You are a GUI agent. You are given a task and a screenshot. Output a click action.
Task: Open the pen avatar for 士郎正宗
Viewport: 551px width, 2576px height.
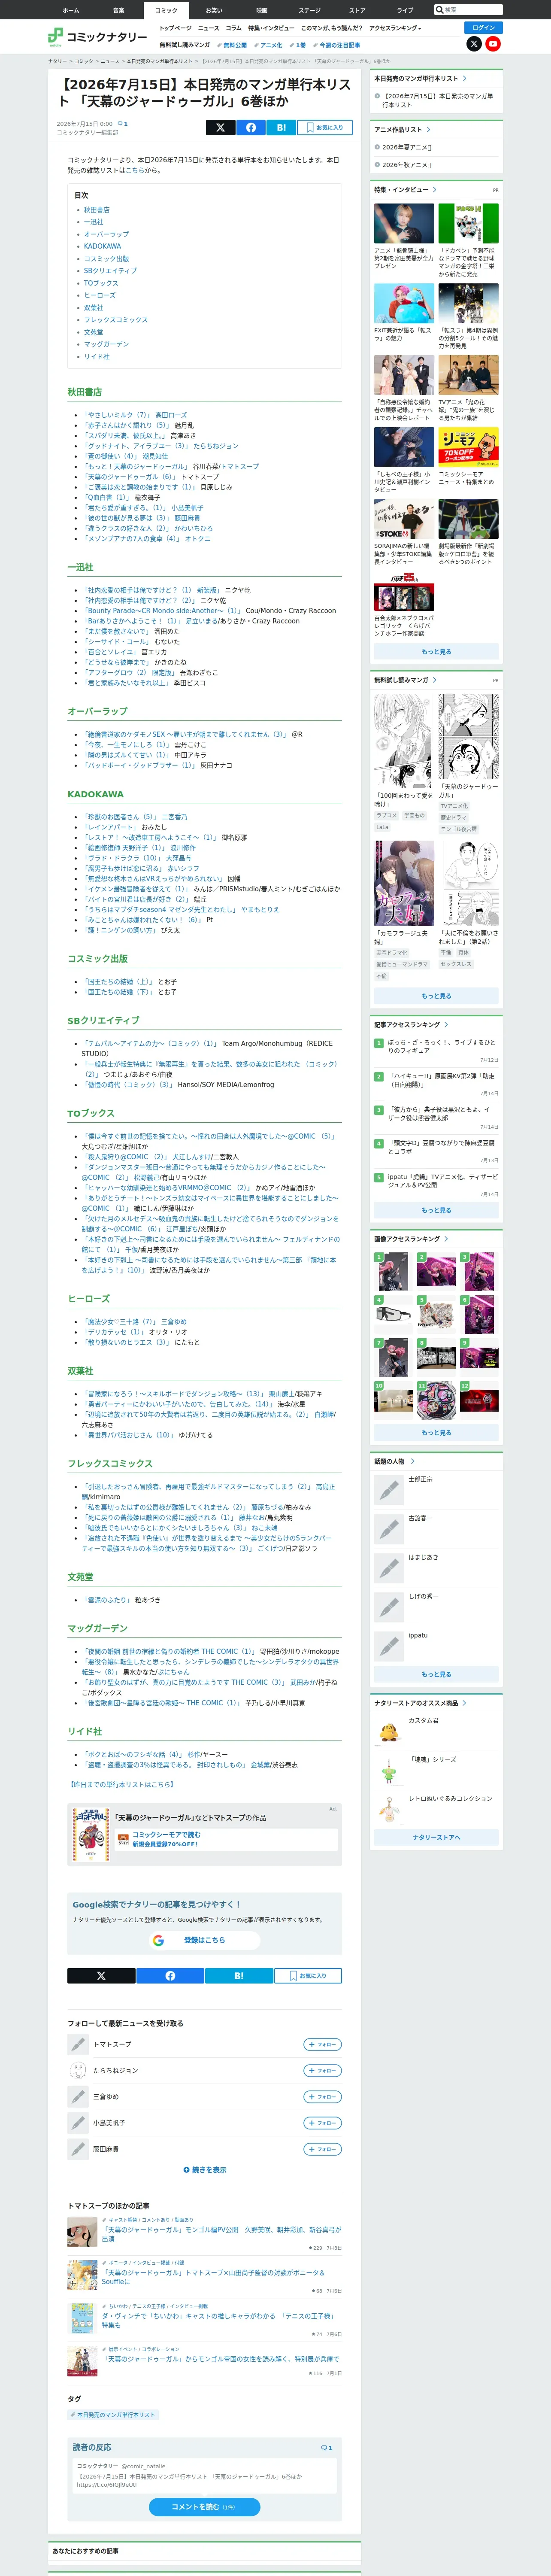(388, 1490)
